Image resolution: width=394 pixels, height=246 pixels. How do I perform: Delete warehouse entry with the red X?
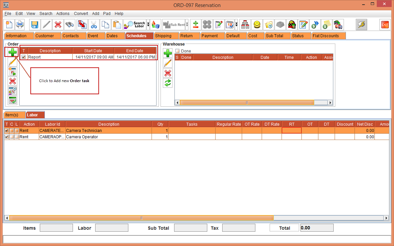click(167, 73)
